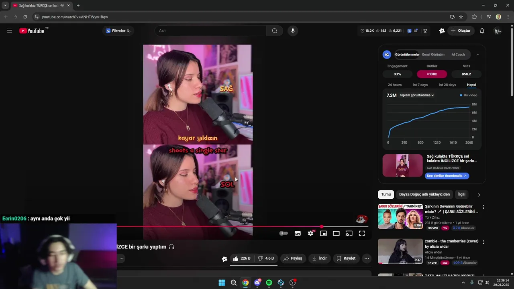Viewport: 514px width, 289px height.
Task: Switch to the Genel Görünüm tab
Action: pyautogui.click(x=433, y=55)
